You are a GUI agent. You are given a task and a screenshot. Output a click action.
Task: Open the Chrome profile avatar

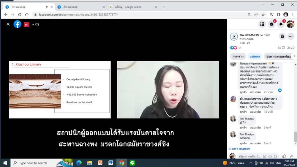coord(286,15)
